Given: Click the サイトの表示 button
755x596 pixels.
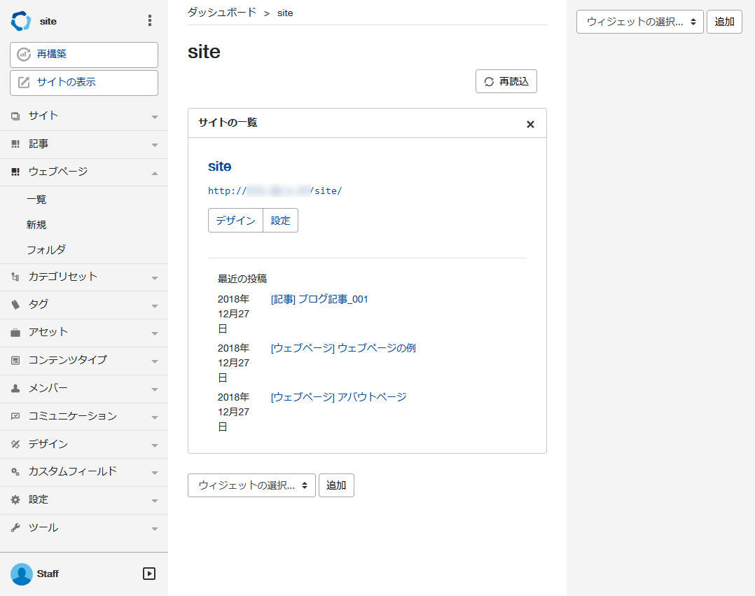Looking at the screenshot, I should (x=84, y=83).
